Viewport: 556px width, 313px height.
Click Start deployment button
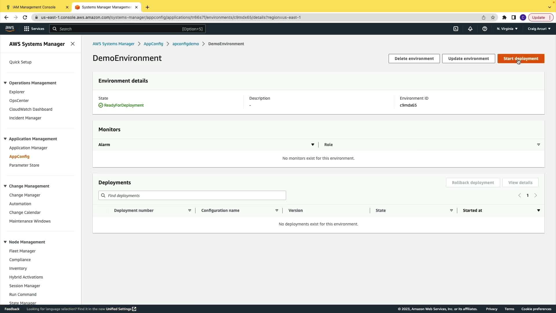[521, 59]
